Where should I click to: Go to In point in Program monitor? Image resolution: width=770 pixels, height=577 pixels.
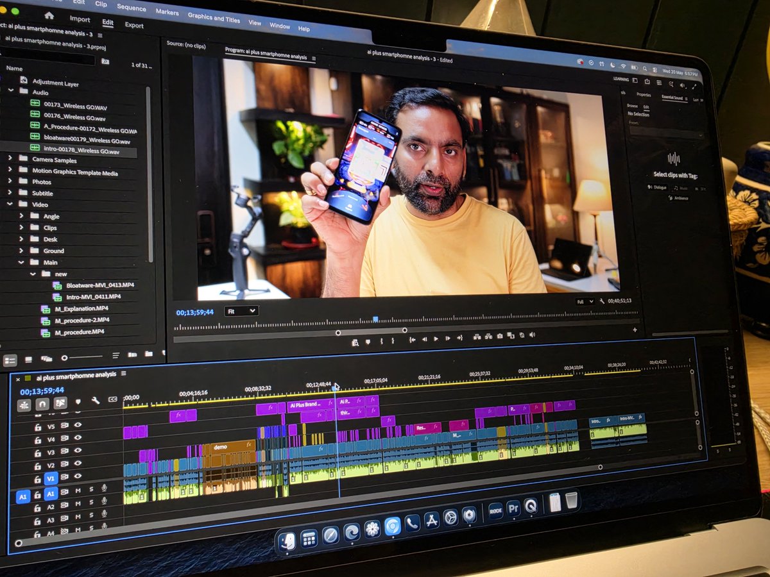tap(412, 339)
